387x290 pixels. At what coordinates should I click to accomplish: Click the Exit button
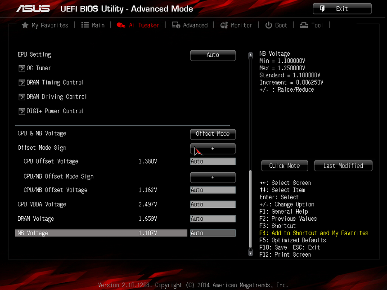[x=342, y=9]
